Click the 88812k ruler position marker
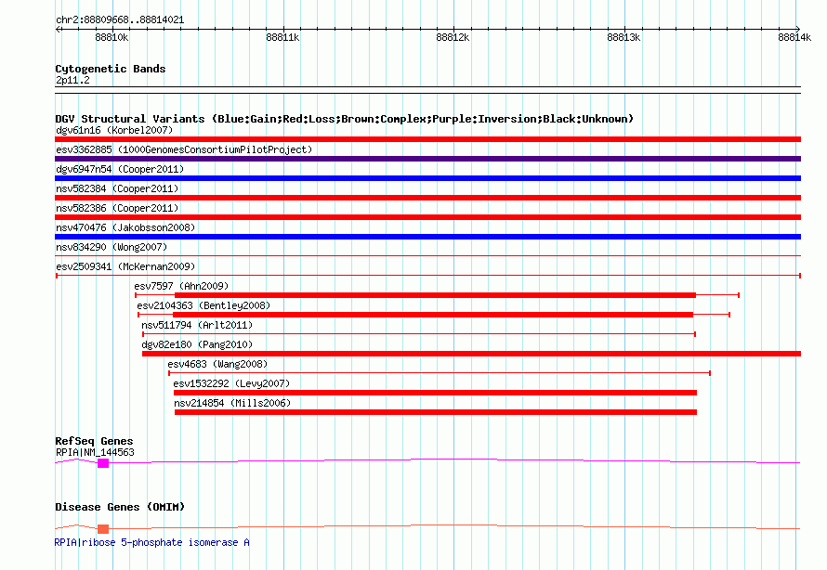 click(453, 37)
